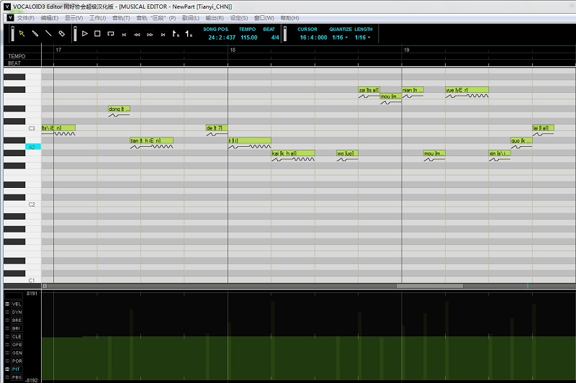This screenshot has width=576, height=383.
Task: Open the 歌词(L) menu
Action: pos(191,17)
